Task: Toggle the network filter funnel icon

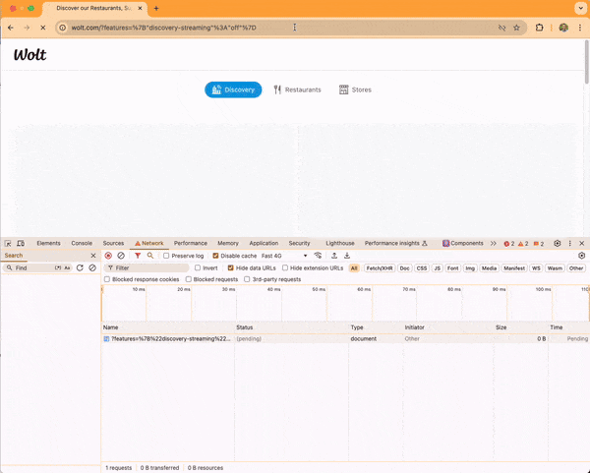Action: point(138,256)
